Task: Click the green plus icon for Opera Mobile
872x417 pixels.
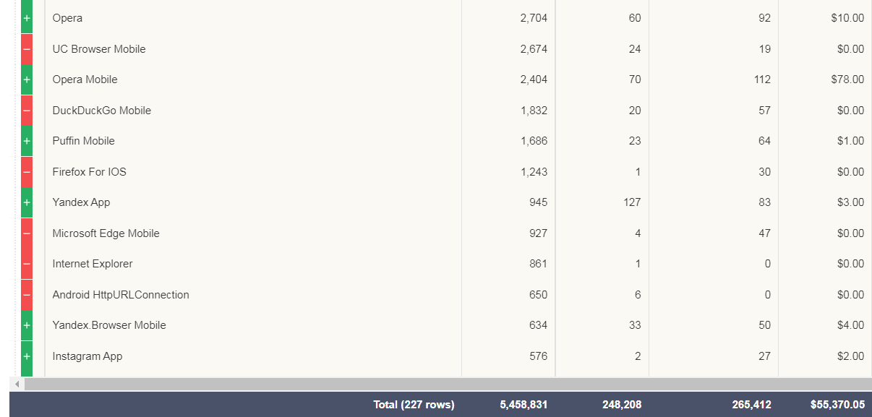Action: 27,79
